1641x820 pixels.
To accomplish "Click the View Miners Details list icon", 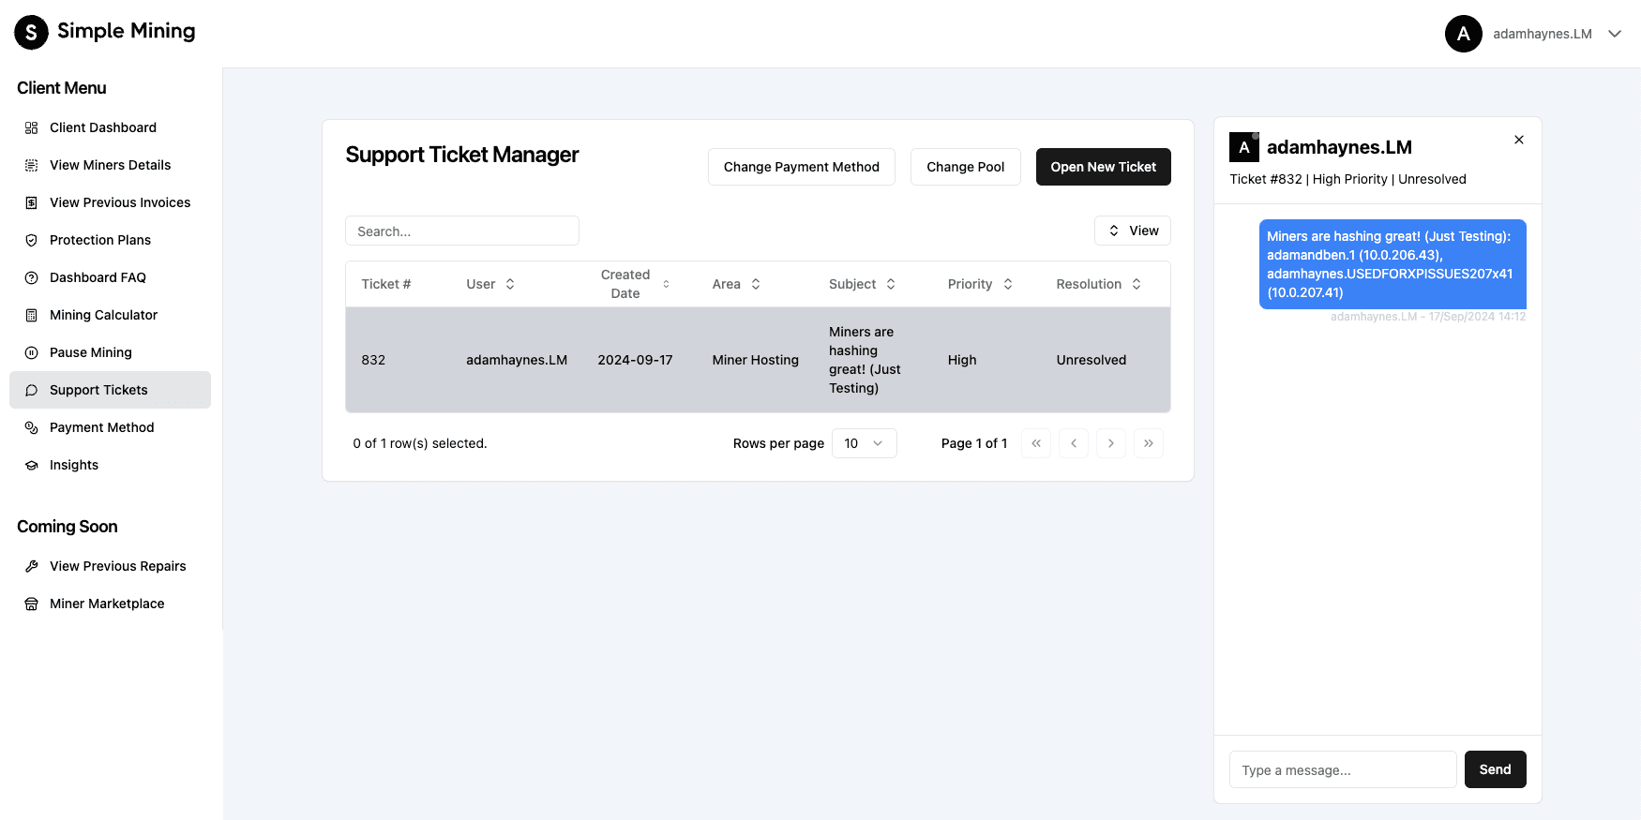I will coord(31,165).
